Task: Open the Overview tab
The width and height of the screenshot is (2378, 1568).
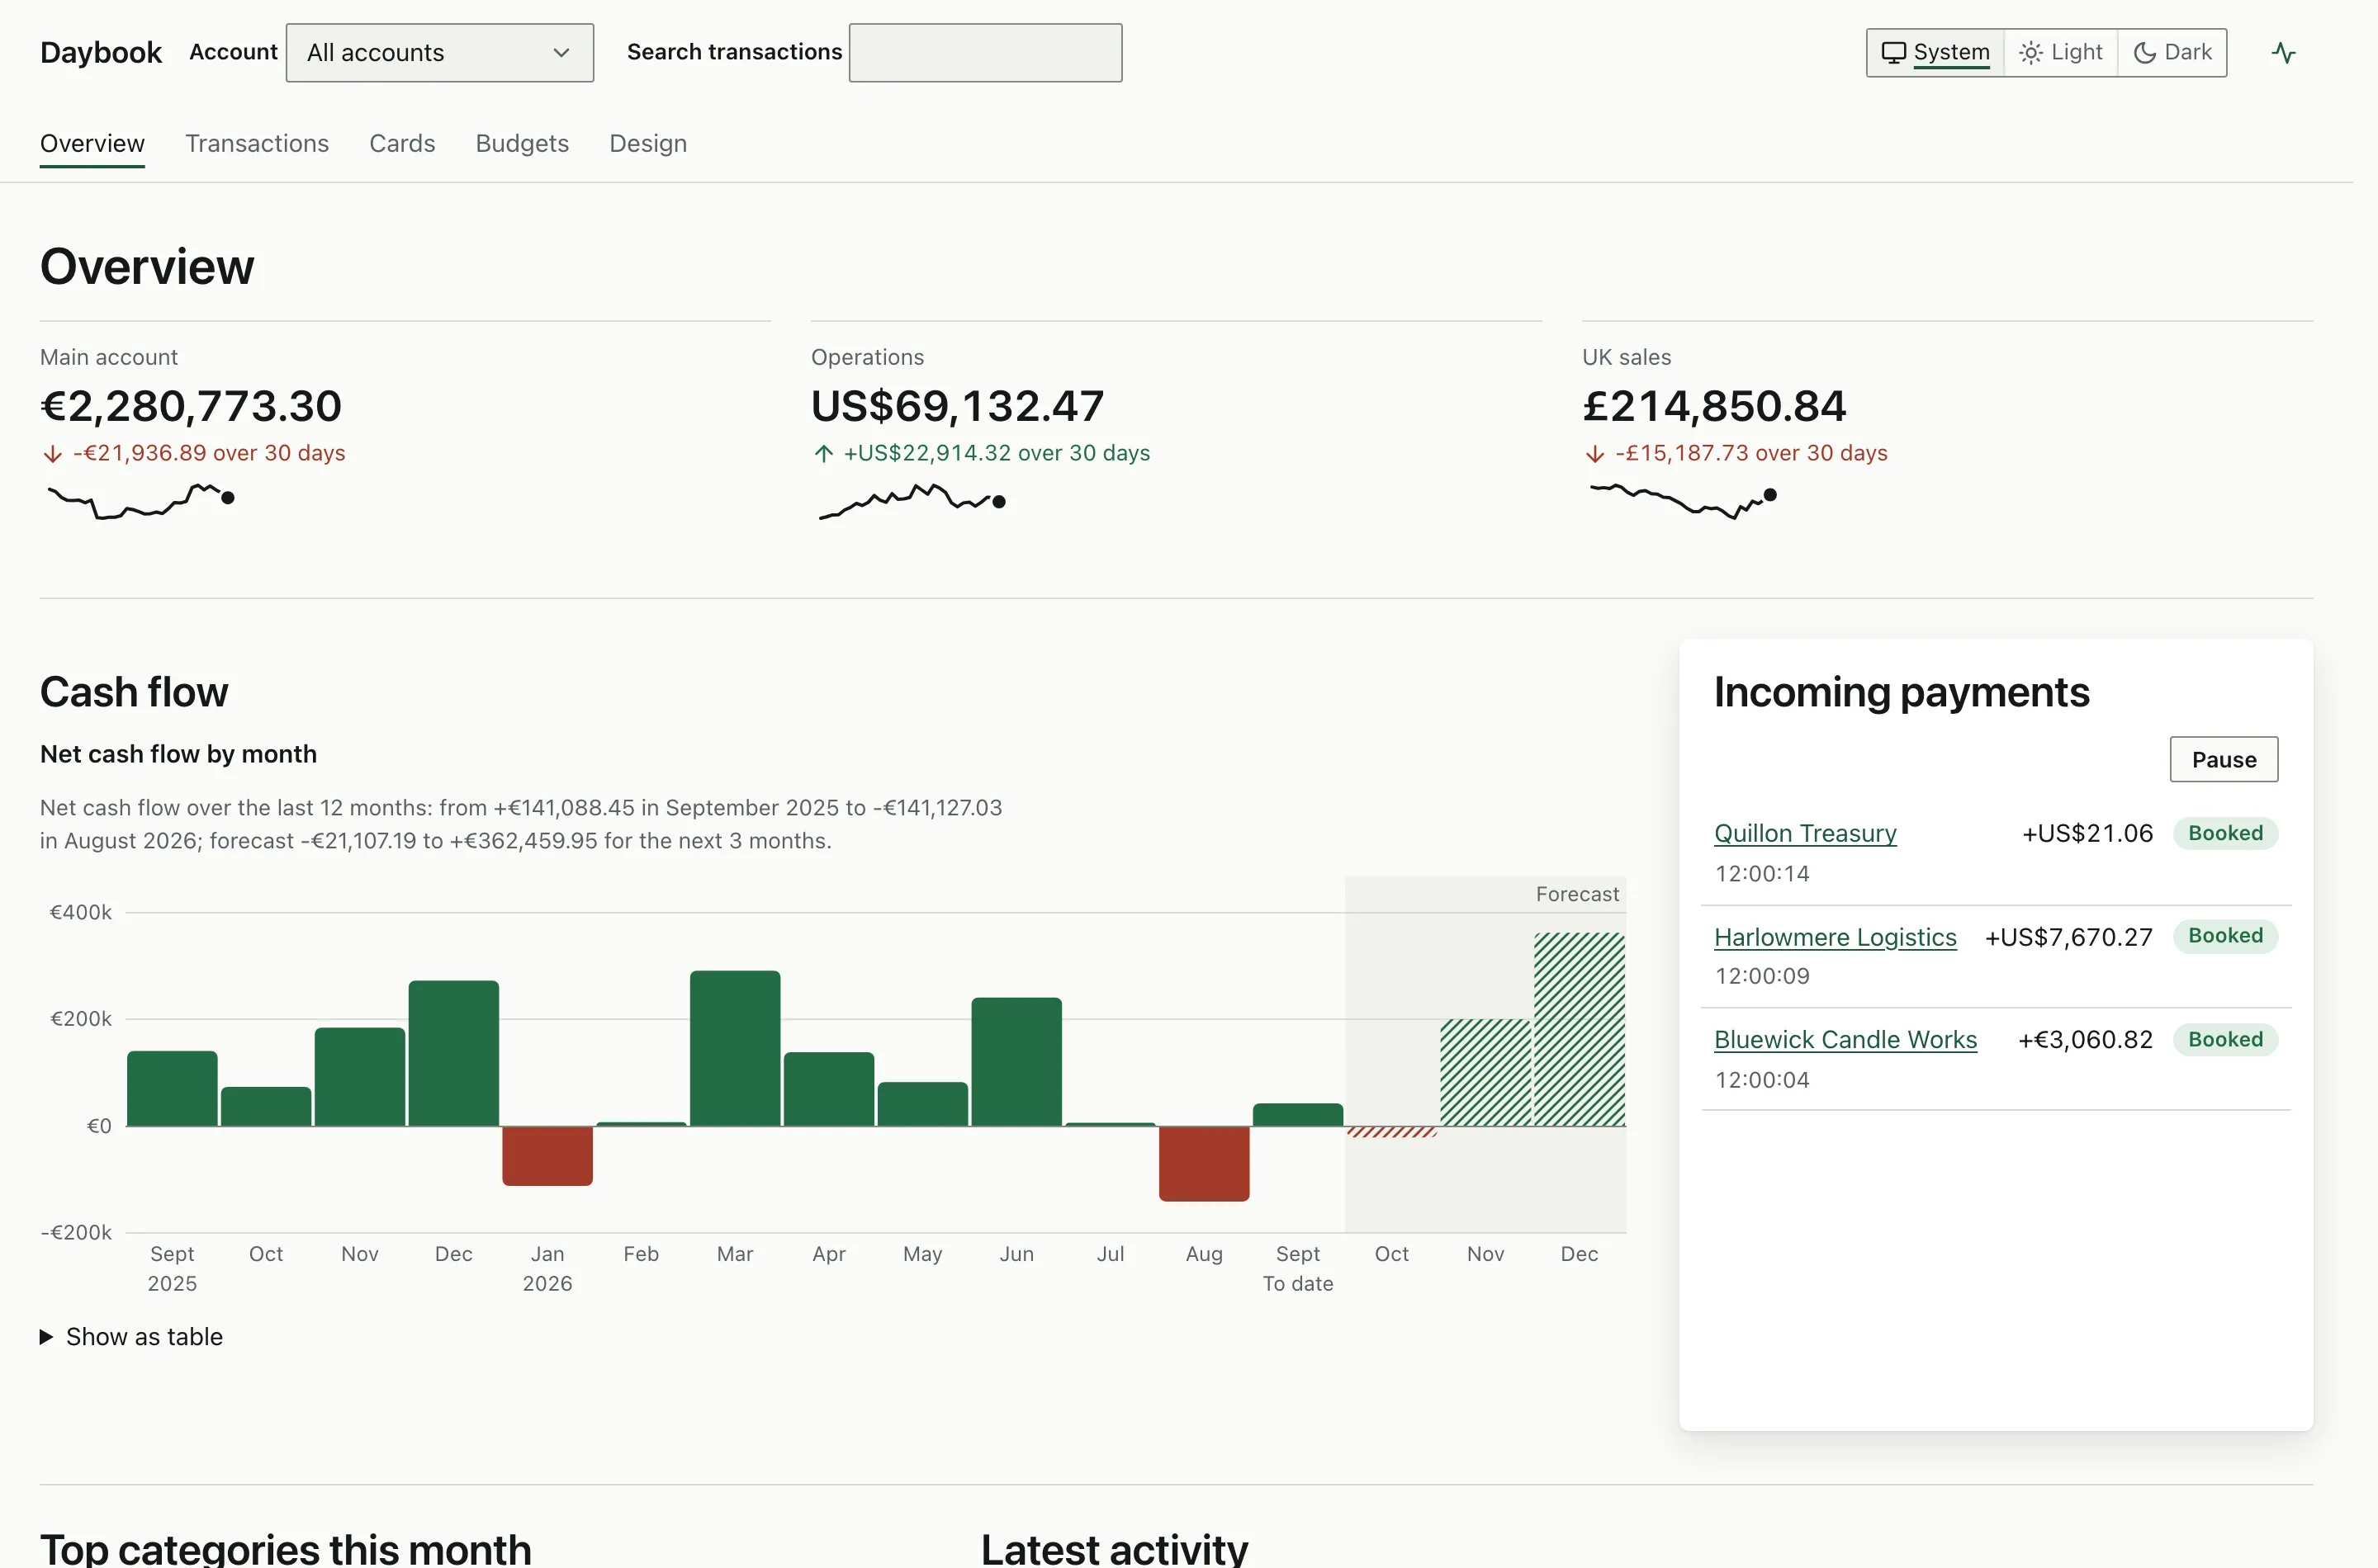Action: 92,143
